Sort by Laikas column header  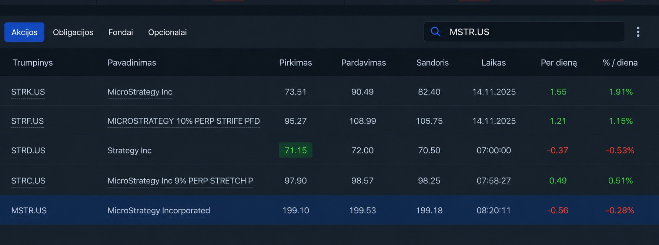[x=494, y=63]
